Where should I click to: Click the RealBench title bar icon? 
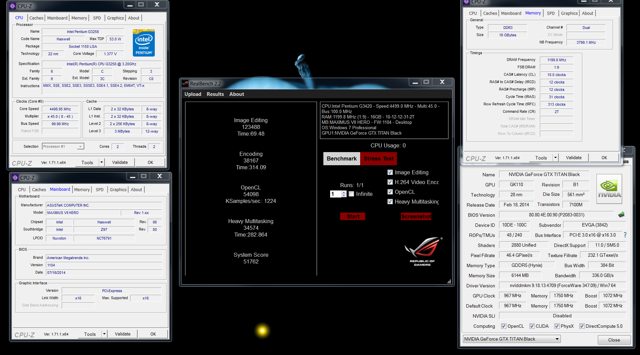(x=185, y=83)
